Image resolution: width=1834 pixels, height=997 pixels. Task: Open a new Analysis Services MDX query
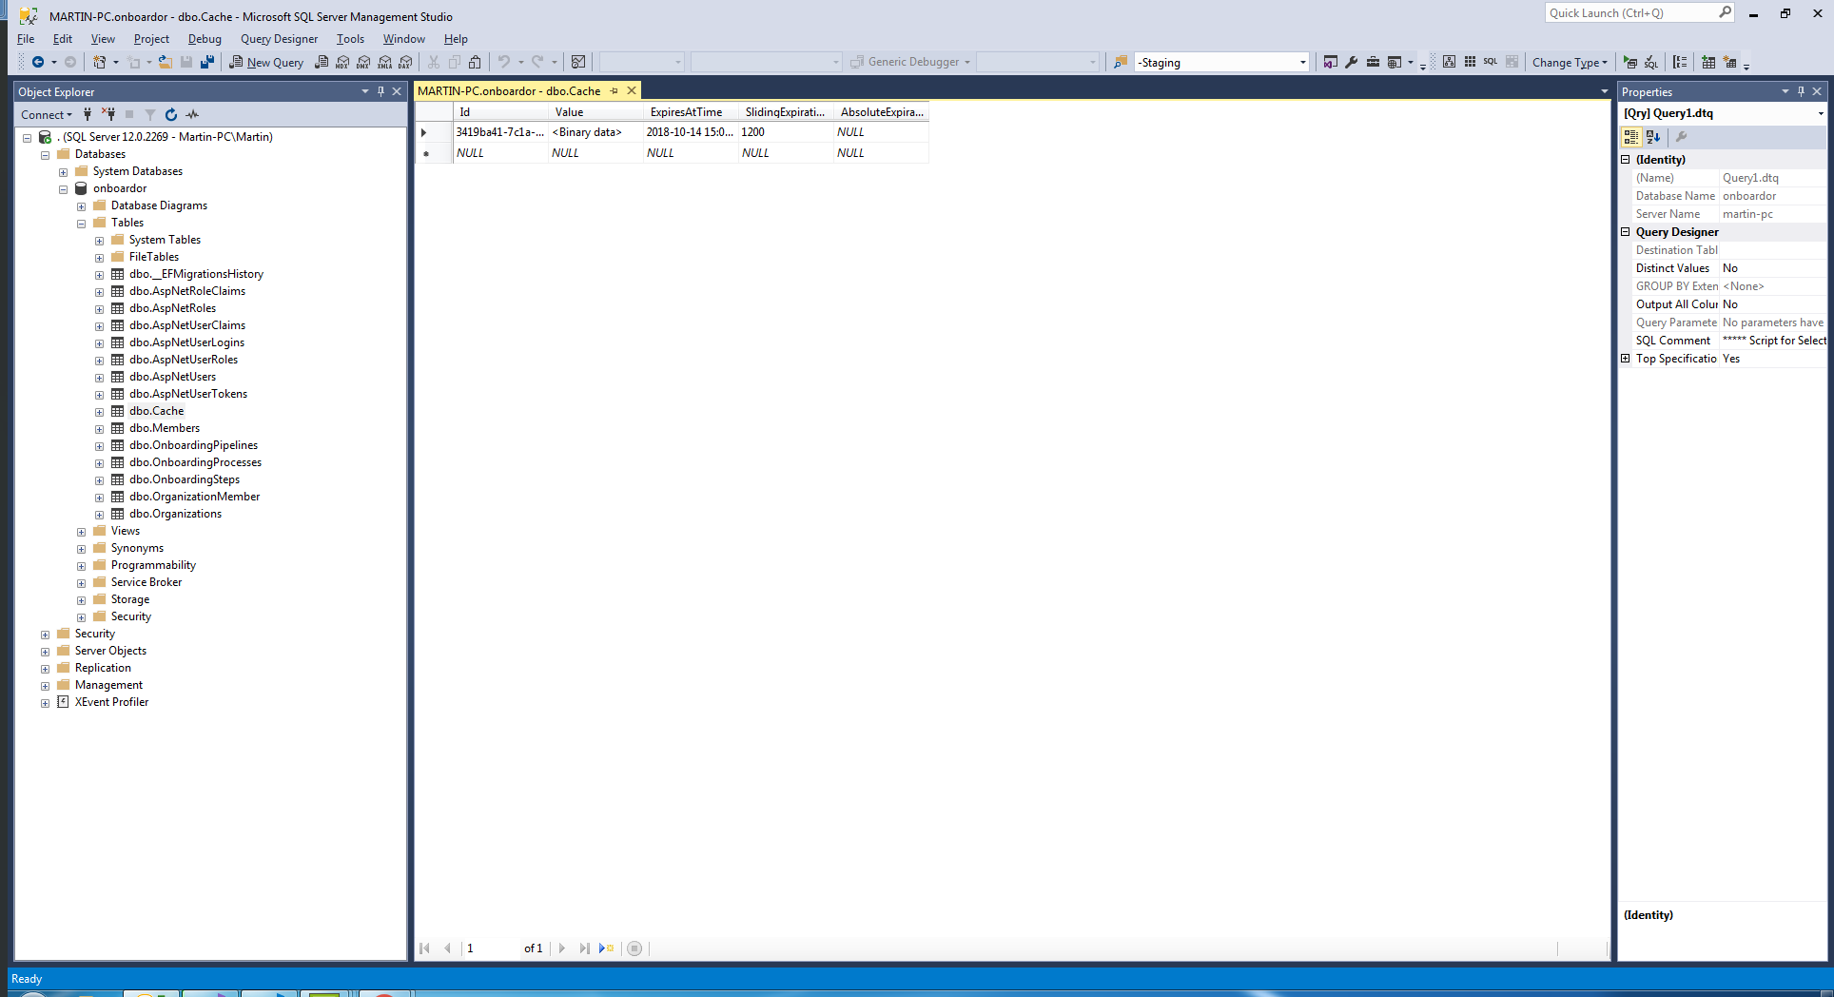[342, 62]
